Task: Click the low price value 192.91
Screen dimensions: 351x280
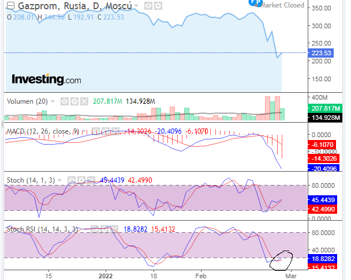Action: point(83,17)
